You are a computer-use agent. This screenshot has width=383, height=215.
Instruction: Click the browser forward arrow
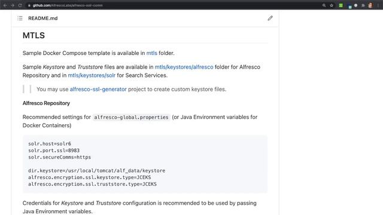pyautogui.click(x=13, y=5)
